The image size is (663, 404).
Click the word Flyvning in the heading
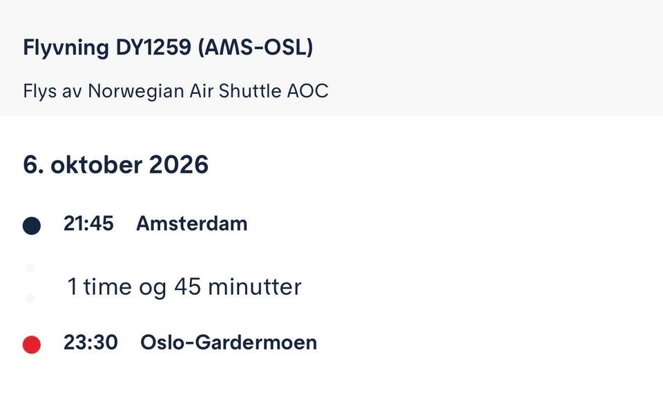(66, 48)
